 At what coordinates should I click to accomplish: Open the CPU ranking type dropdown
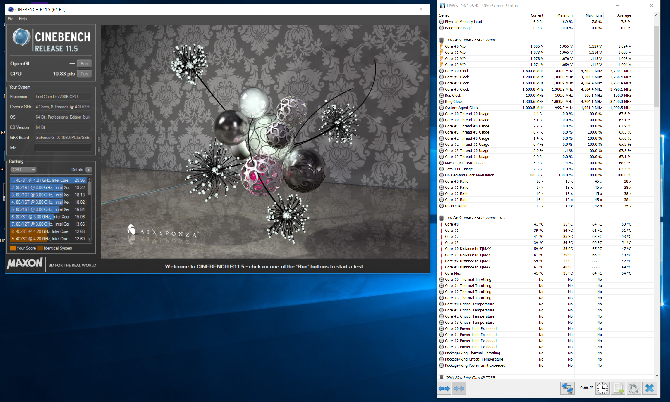coord(23,170)
